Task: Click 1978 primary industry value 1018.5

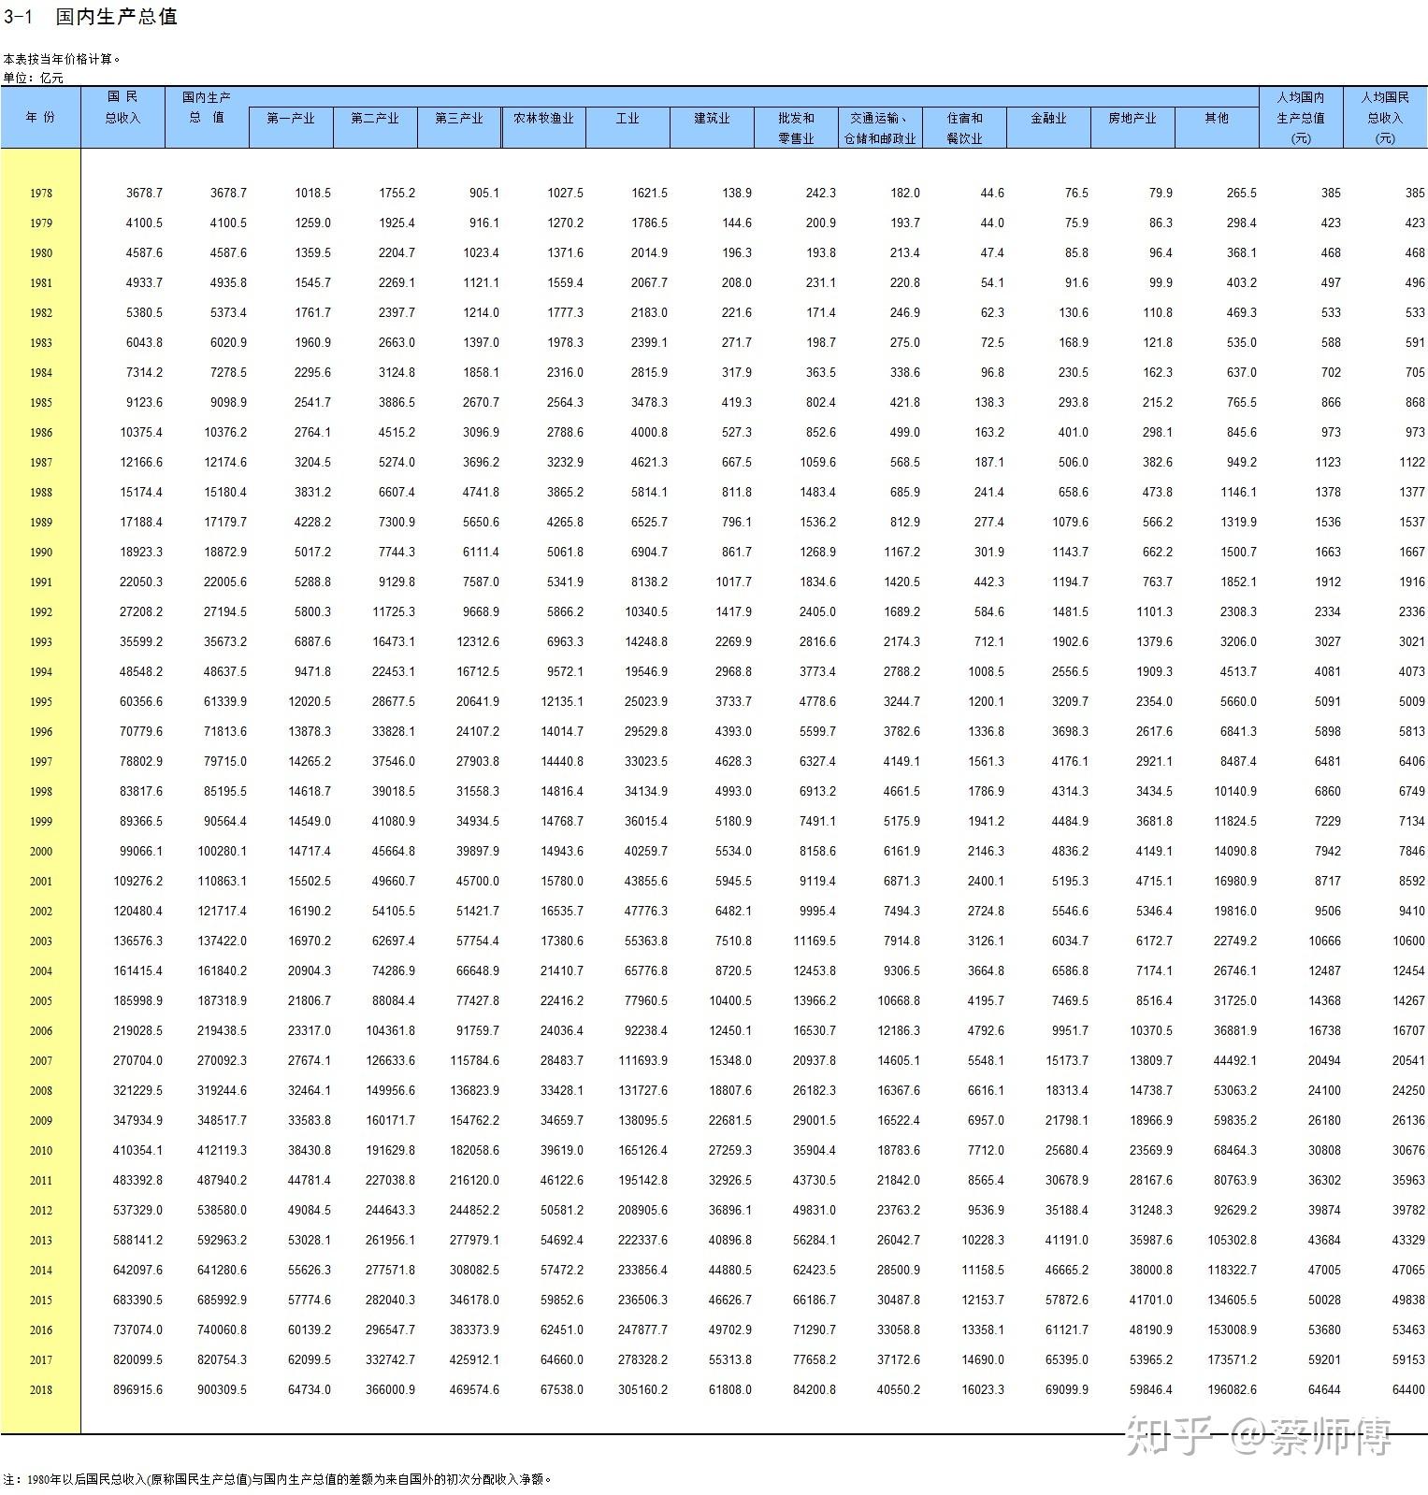Action: point(312,193)
